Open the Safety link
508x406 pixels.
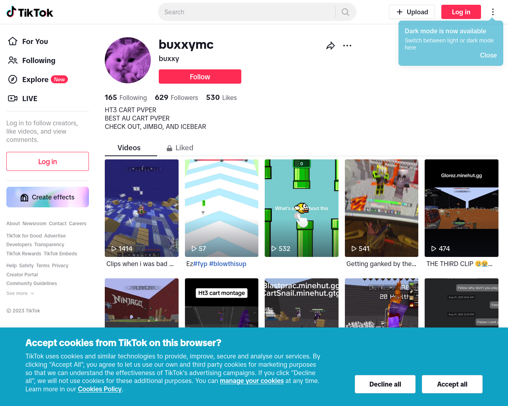coord(26,266)
